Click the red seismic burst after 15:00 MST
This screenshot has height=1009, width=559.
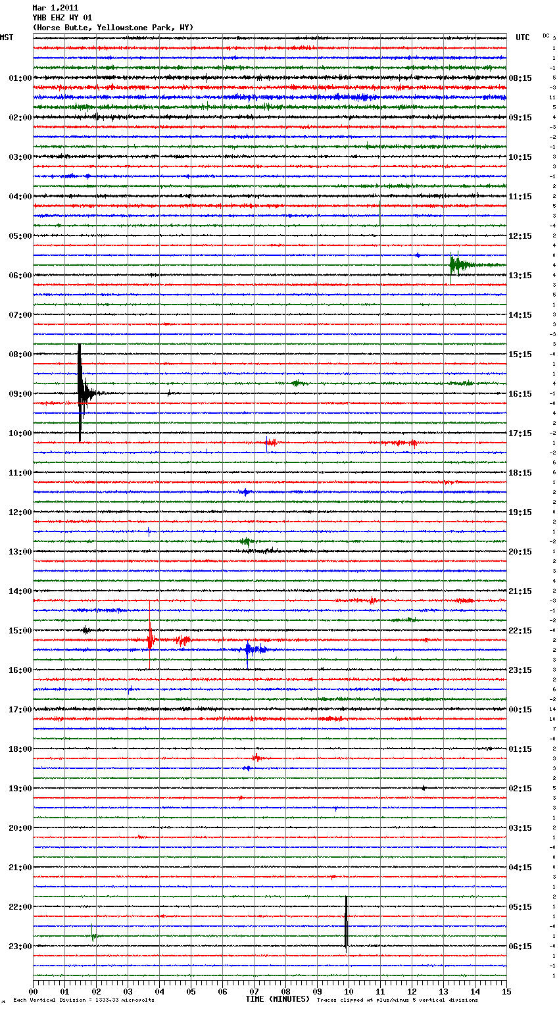point(151,639)
